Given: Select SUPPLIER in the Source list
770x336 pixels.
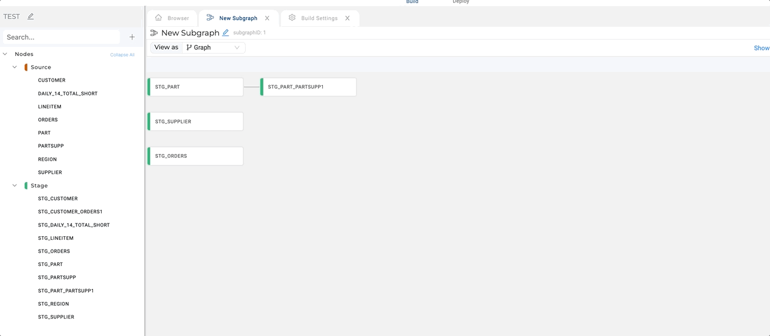Looking at the screenshot, I should click(x=50, y=172).
